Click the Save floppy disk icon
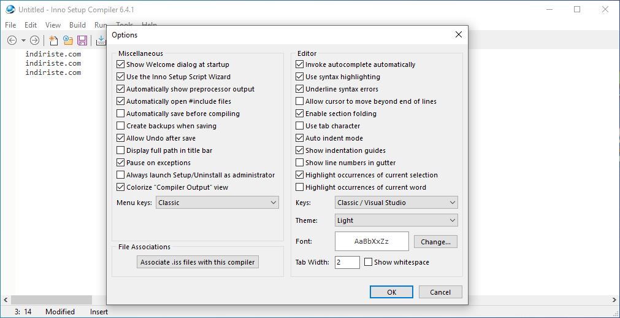Image resolution: width=620 pixels, height=318 pixels. click(82, 40)
